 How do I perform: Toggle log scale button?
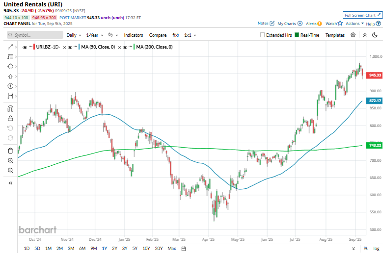tap(376, 249)
